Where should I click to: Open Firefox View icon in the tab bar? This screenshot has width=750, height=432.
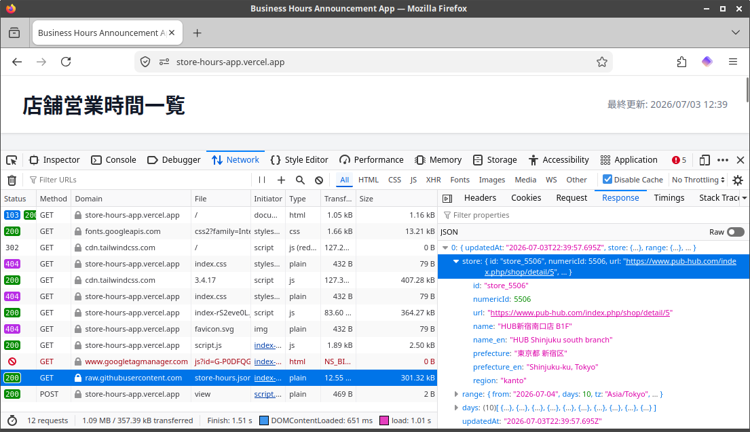pyautogui.click(x=14, y=33)
